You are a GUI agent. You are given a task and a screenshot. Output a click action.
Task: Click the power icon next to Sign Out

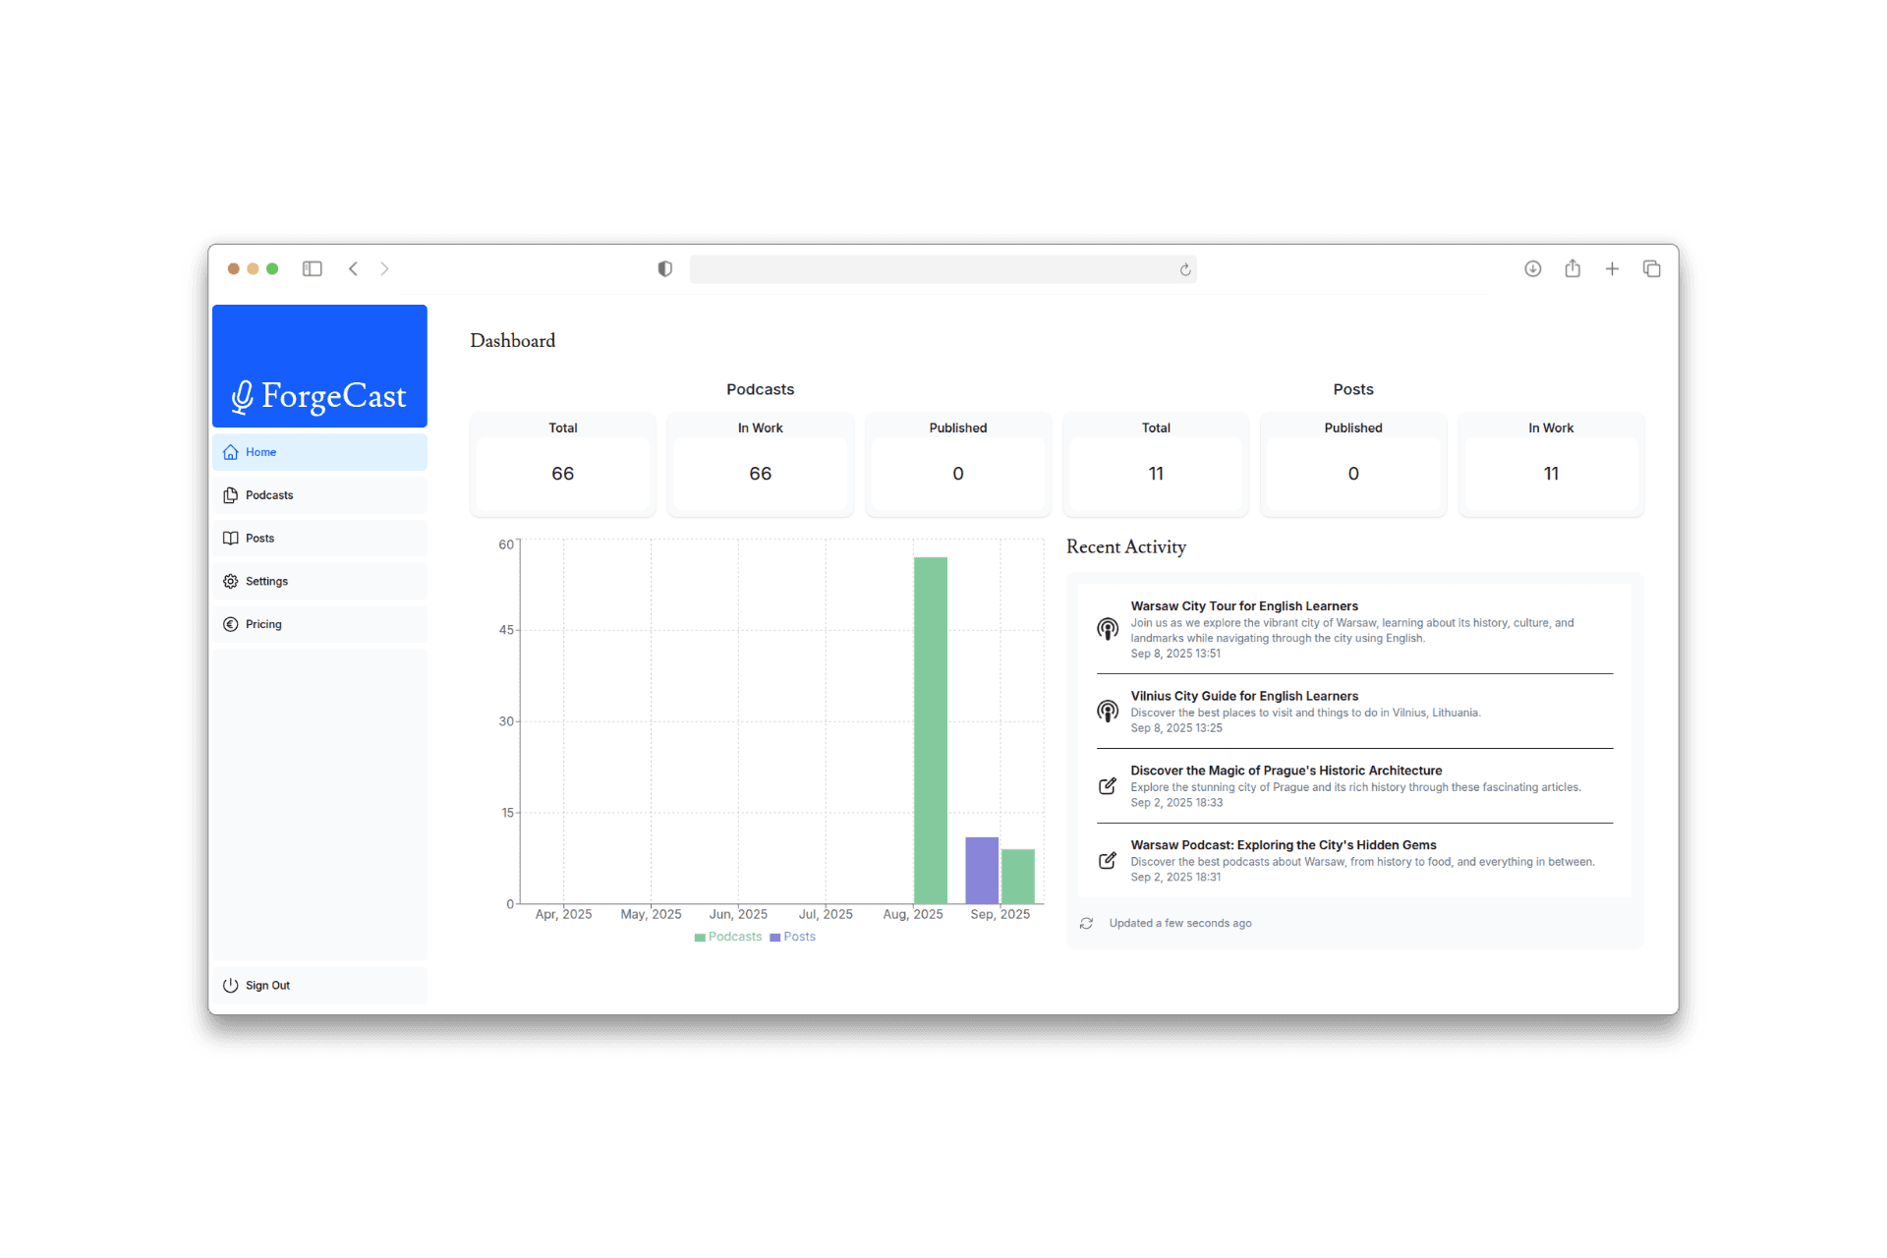229,985
